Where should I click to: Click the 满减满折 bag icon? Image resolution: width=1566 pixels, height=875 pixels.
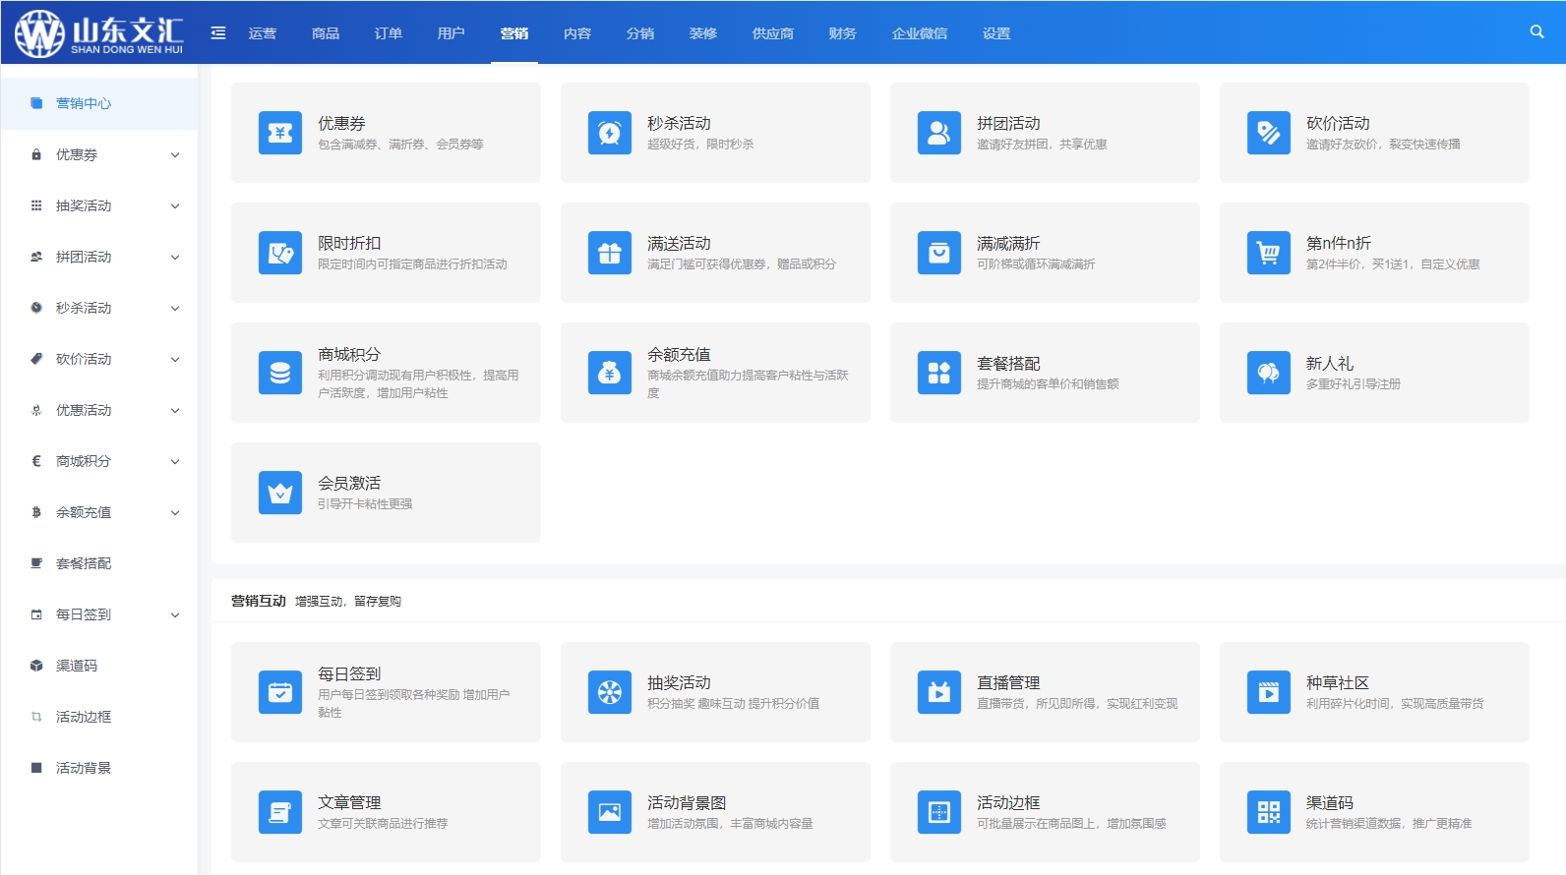point(939,253)
